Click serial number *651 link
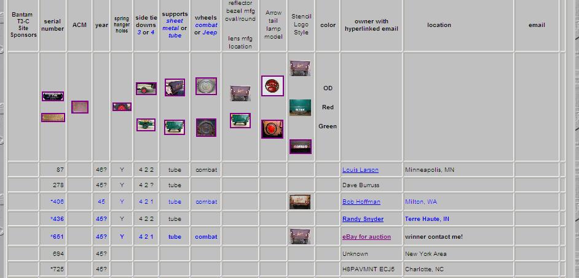The height and width of the screenshot is (278, 579). tap(57, 237)
